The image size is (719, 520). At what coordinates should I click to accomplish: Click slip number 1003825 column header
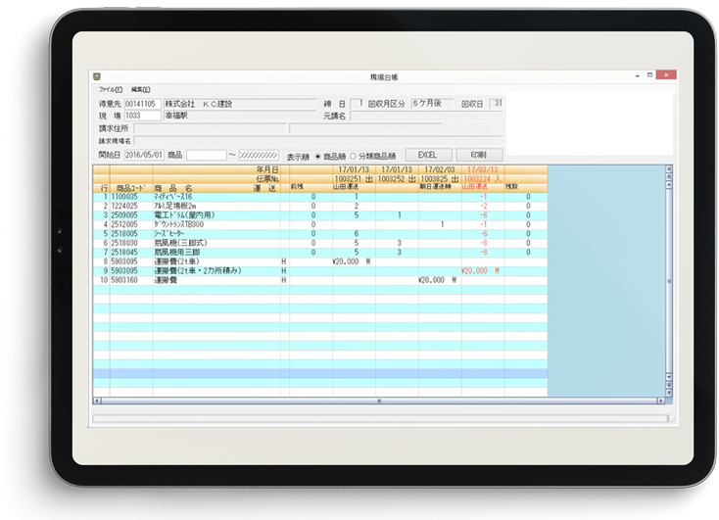(440, 179)
